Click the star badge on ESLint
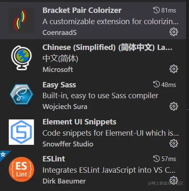This screenshot has width=189, height=191. pyautogui.click(x=3, y=154)
